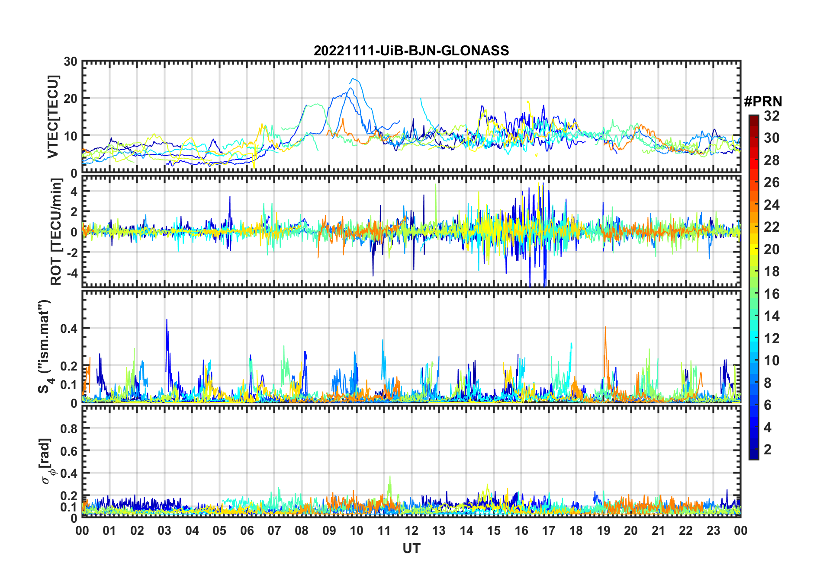823x575 pixels.
Task: Select ROT y-axis tick label 4
Action: pyautogui.click(x=74, y=191)
